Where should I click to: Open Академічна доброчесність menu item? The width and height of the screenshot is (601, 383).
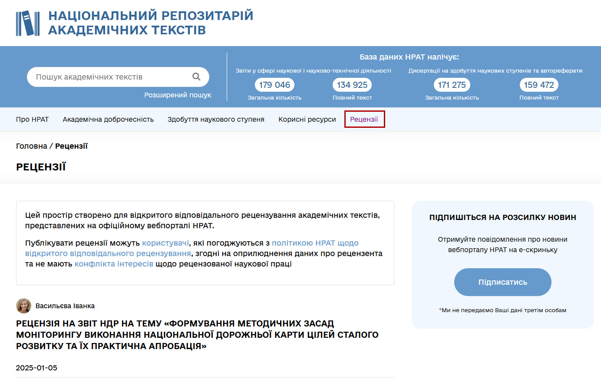pos(108,119)
